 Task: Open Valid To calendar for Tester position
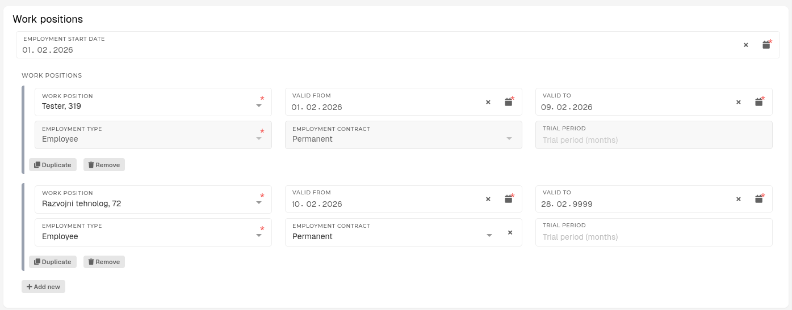click(759, 102)
